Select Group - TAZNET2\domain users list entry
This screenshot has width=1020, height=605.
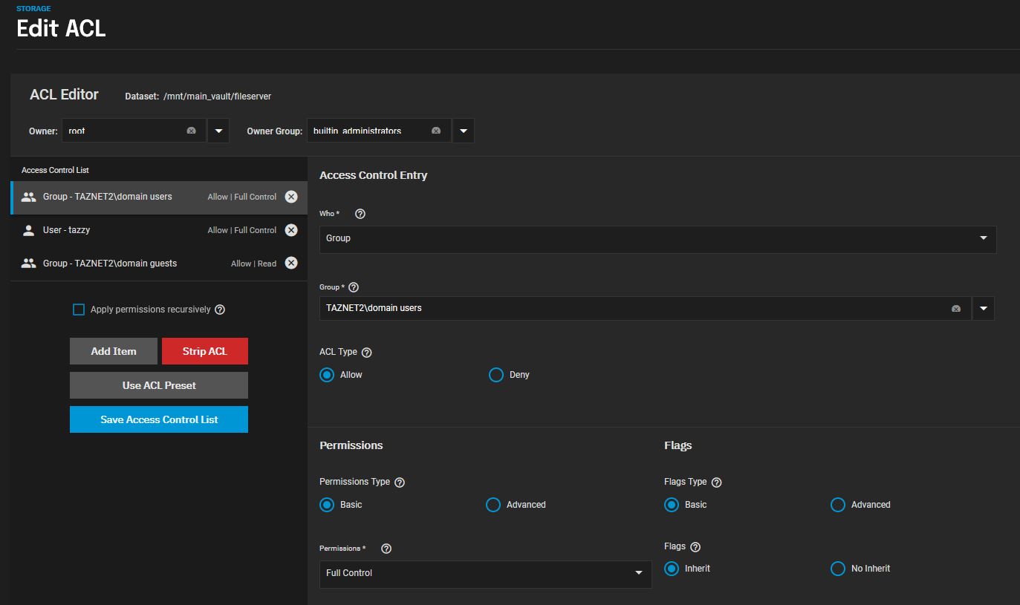pyautogui.click(x=159, y=197)
